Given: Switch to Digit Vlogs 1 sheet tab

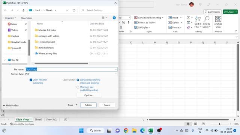Looking at the screenshot, I should [x=24, y=120].
